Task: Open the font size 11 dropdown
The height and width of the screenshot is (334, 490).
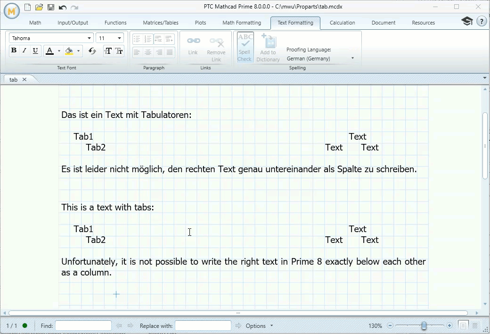Action: point(119,38)
